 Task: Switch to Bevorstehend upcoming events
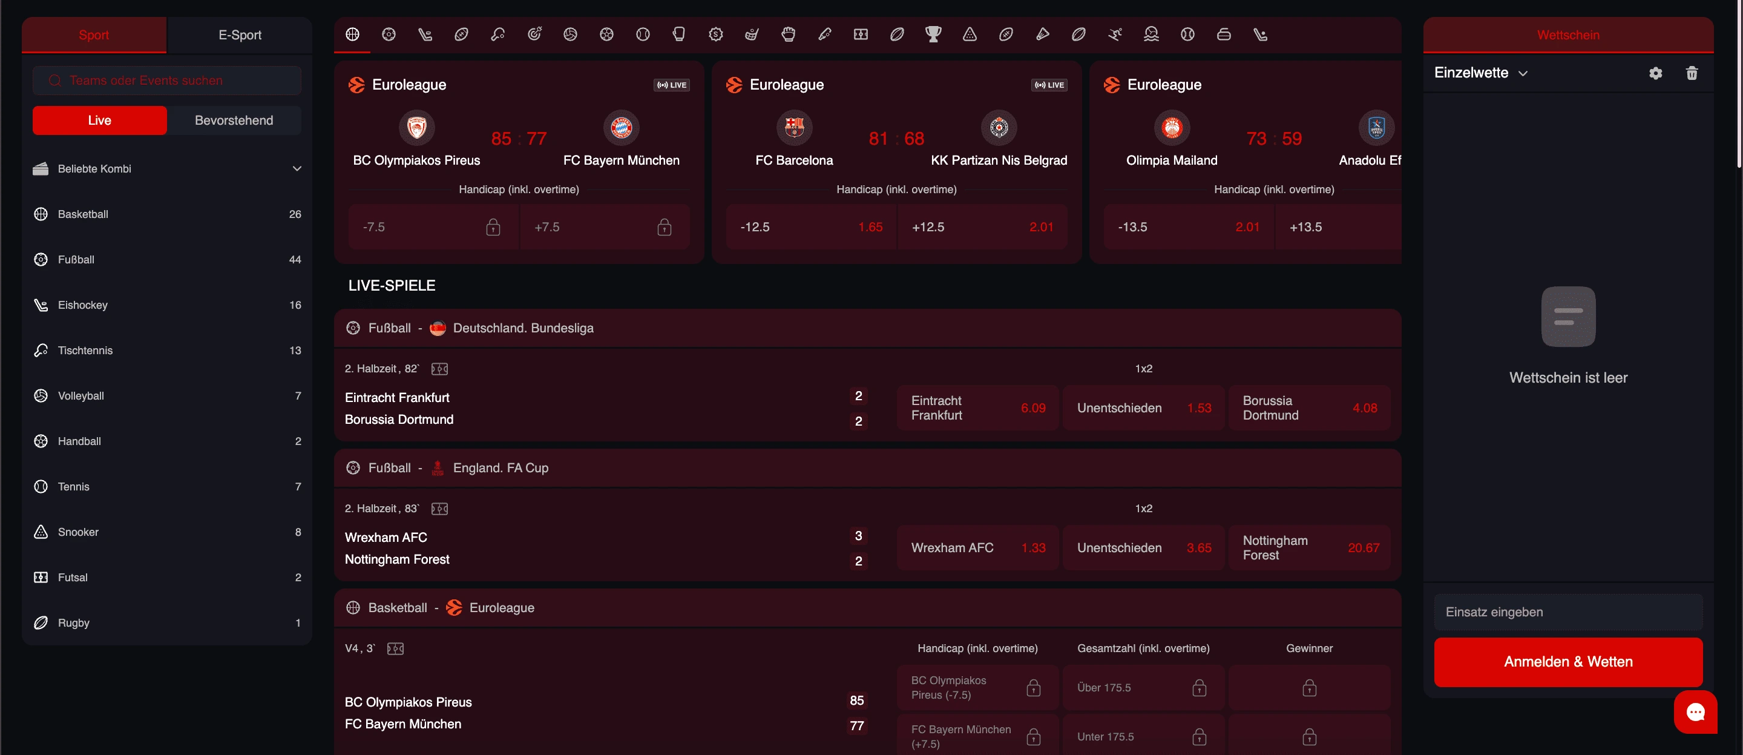pos(234,120)
